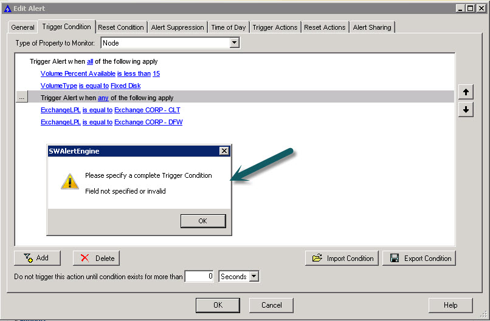
Task: Click the ellipsis button beside the any-condition row
Action: [x=21, y=98]
